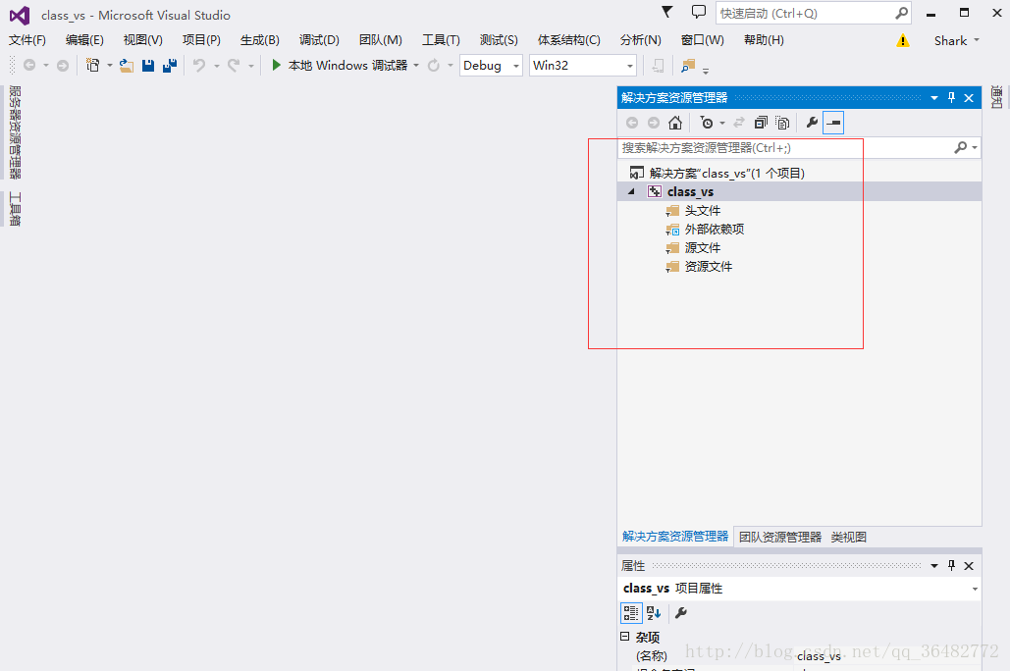Open the 服务器资源管理器 side tab
This screenshot has height=671, width=1010.
click(x=14, y=132)
